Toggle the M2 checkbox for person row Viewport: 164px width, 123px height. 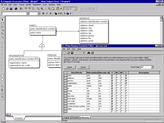click(x=121, y=81)
